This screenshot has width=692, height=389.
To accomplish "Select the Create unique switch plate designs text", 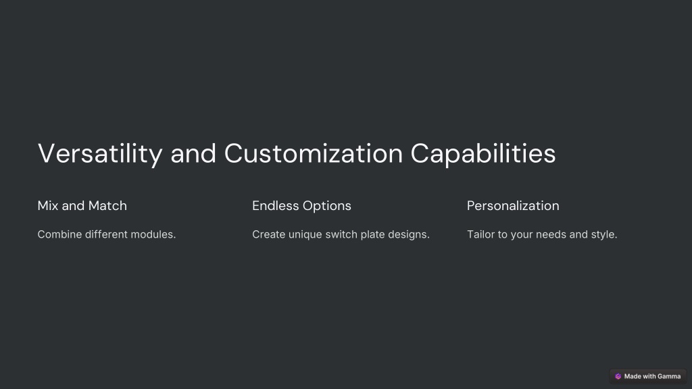I will click(x=341, y=234).
